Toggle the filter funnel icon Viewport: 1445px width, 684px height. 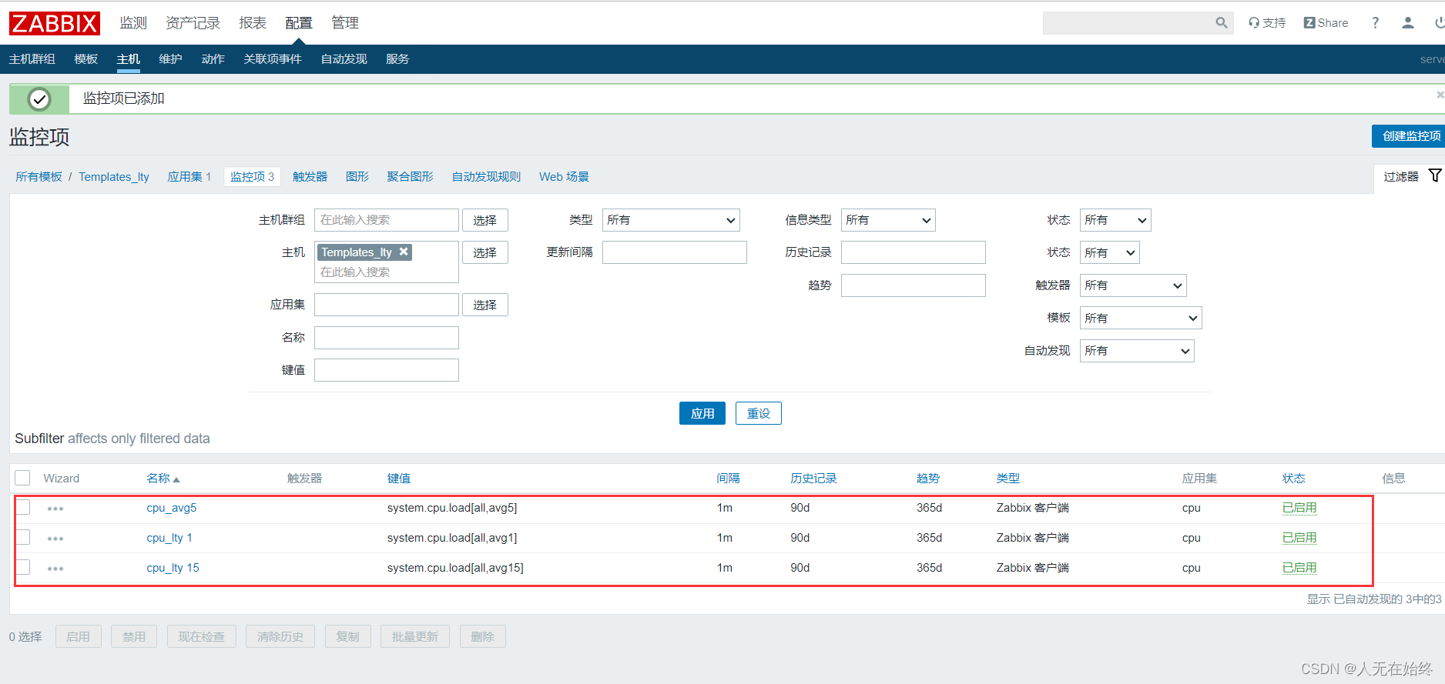[x=1435, y=175]
